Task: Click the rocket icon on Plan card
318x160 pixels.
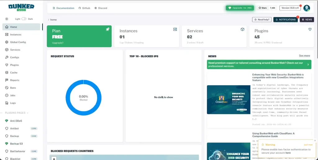Action: [x=107, y=29]
